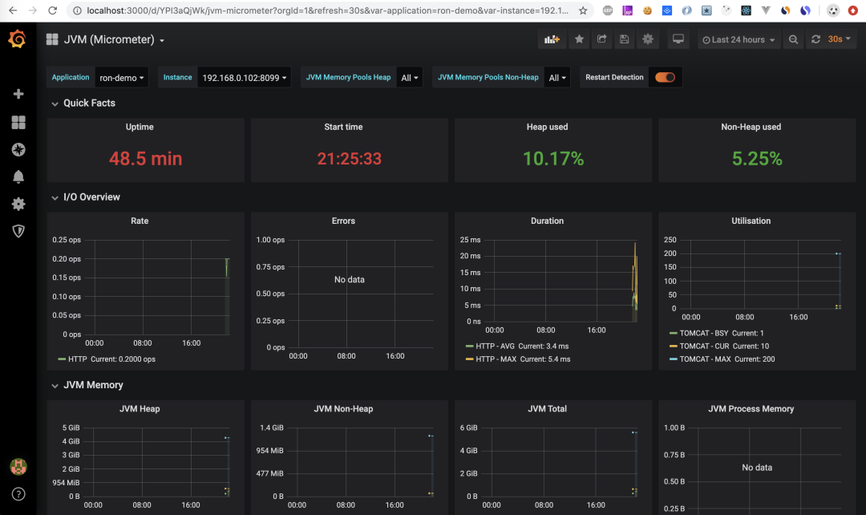The width and height of the screenshot is (866, 515).
Task: Open the JVM Heap panel title menu
Action: (140, 409)
